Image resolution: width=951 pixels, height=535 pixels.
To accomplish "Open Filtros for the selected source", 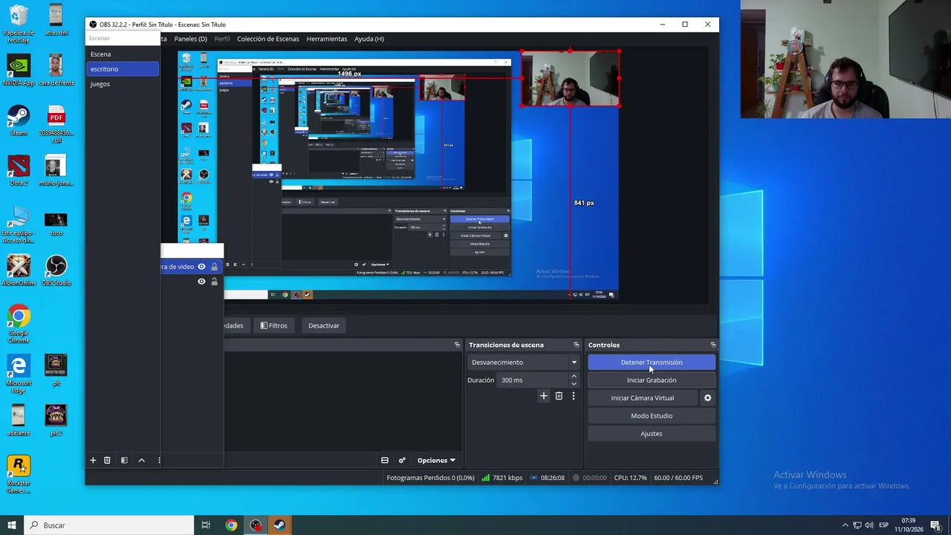I will click(x=273, y=325).
